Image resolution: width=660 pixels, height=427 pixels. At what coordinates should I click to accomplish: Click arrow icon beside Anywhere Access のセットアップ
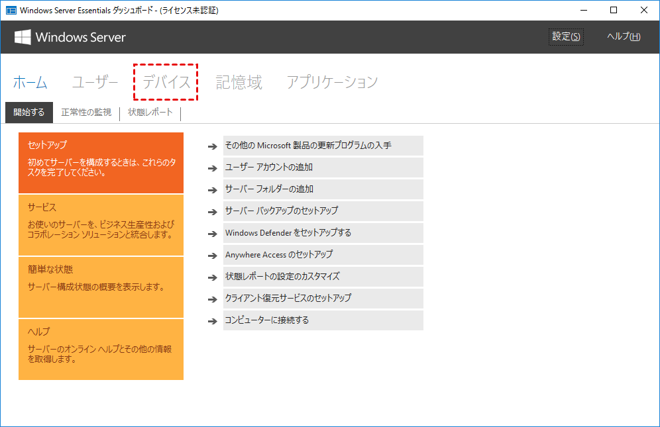pos(213,256)
